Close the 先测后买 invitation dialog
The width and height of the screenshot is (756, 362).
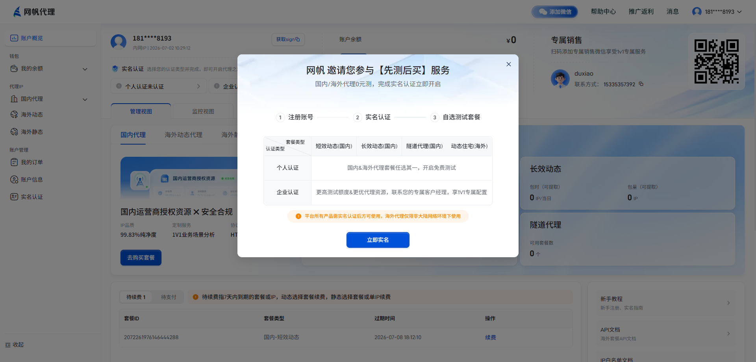(x=509, y=64)
